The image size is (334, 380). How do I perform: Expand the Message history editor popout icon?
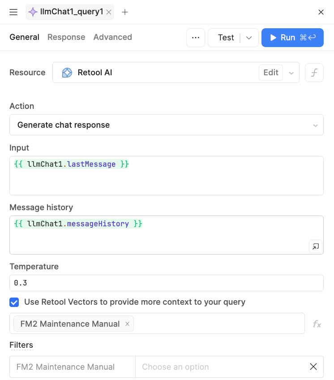pyautogui.click(x=315, y=246)
